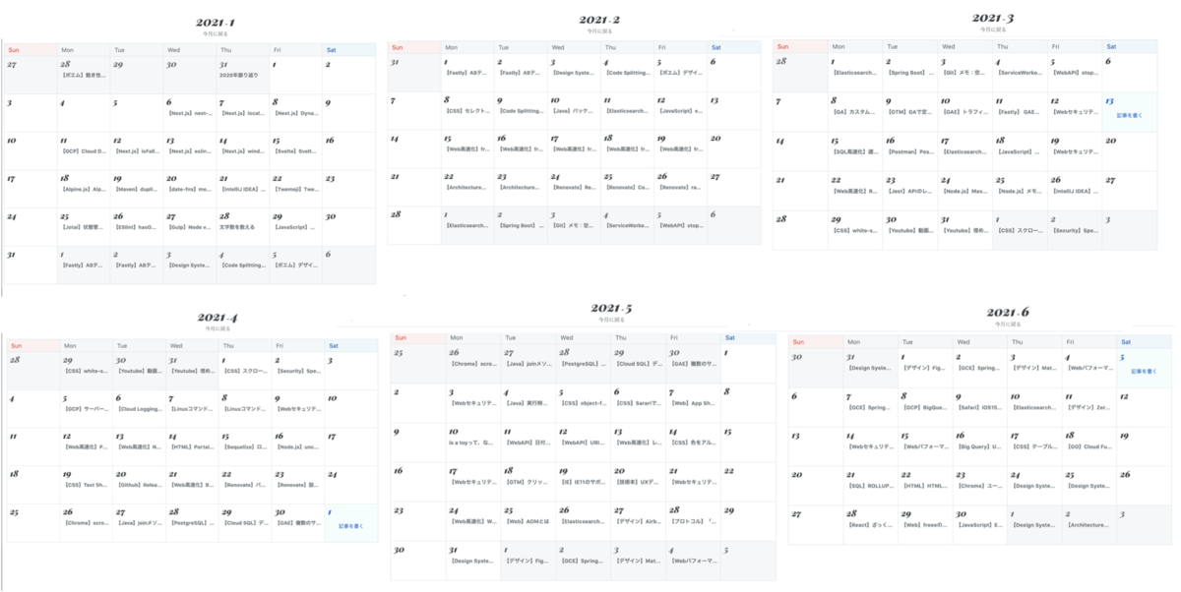Image resolution: width=1181 pixels, height=592 pixels.
Task: Open the [Jest] entry on March 23
Action: coord(909,191)
